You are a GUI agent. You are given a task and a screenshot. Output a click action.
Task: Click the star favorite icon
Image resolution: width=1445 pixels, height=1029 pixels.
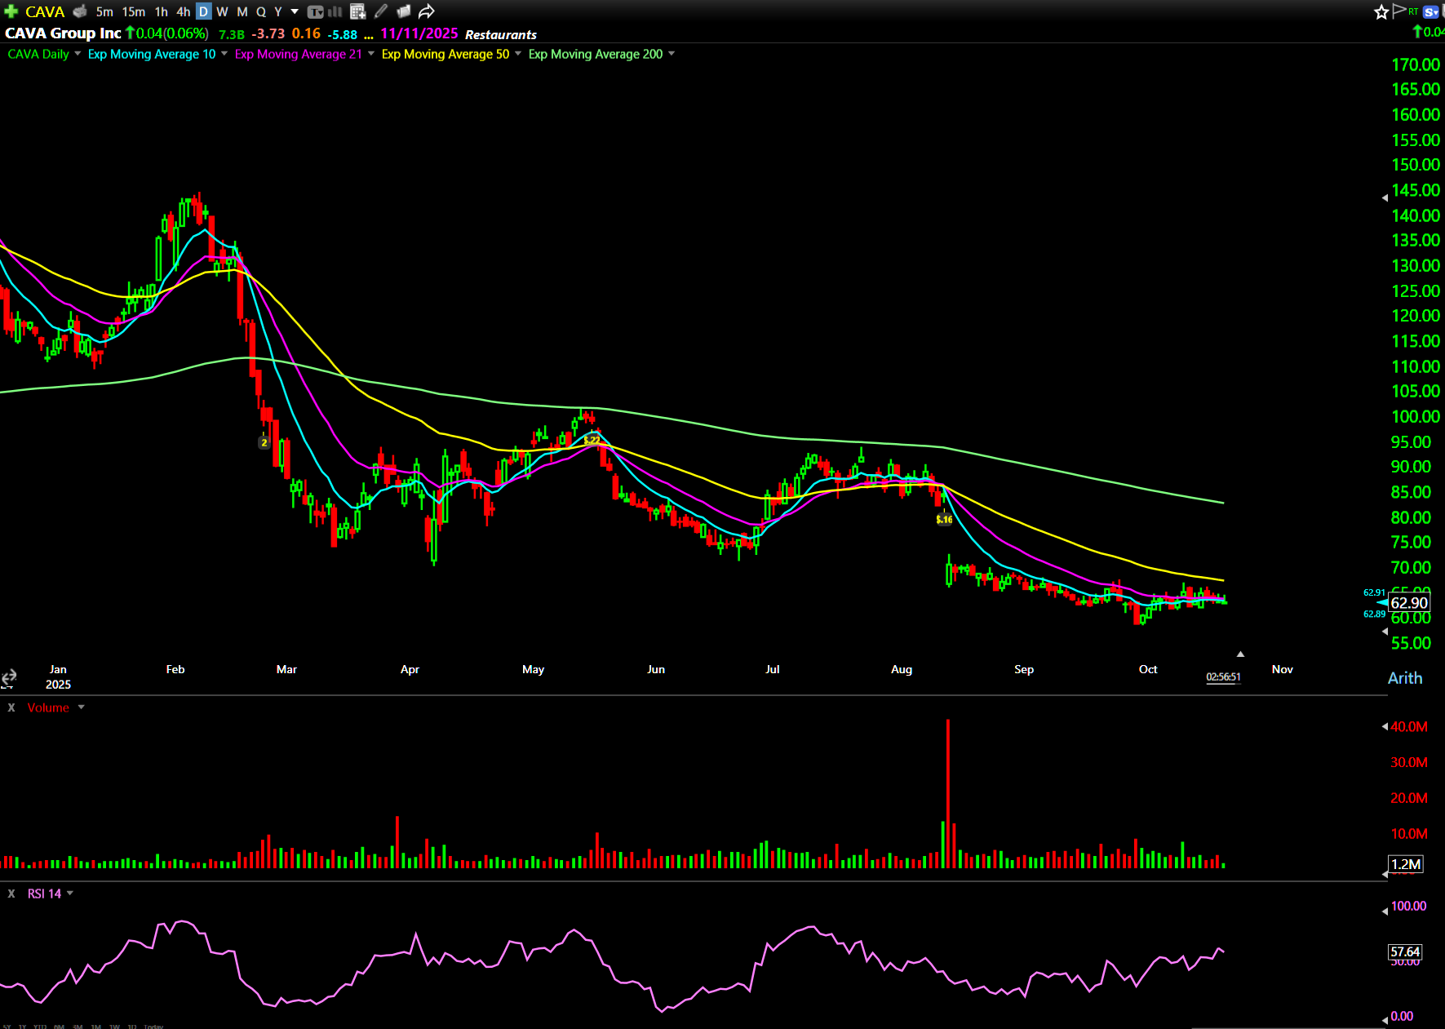1381,11
